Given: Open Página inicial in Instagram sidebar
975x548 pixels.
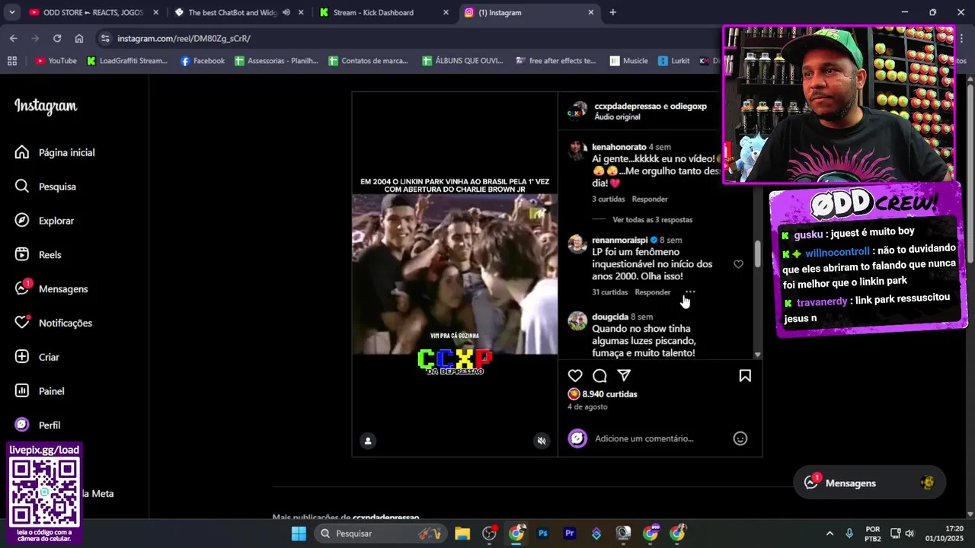Looking at the screenshot, I should click(55, 152).
